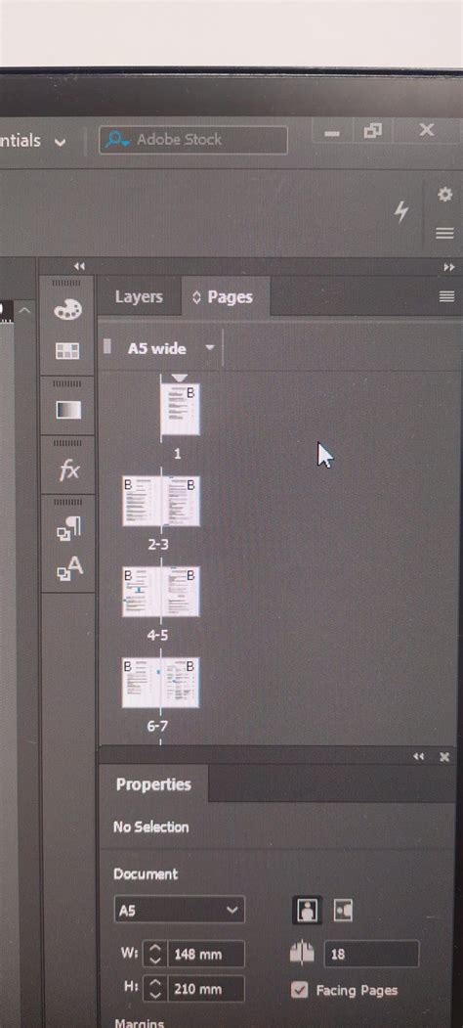The width and height of the screenshot is (463, 1028).
Task: Open the Pages panel flyout menu
Action: (x=446, y=297)
